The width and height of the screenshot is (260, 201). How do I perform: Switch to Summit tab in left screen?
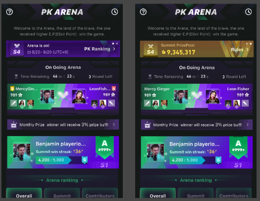[x=62, y=193]
